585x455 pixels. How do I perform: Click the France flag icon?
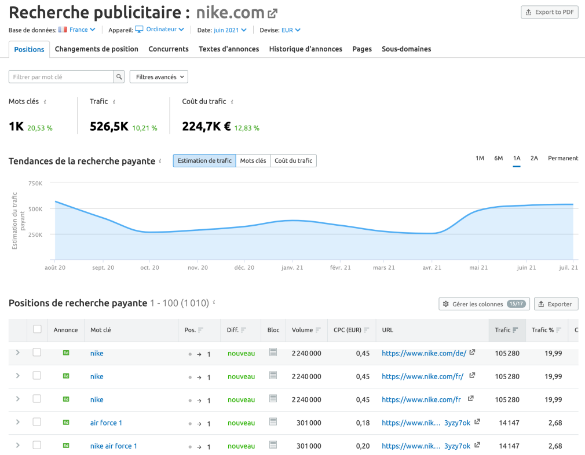63,30
